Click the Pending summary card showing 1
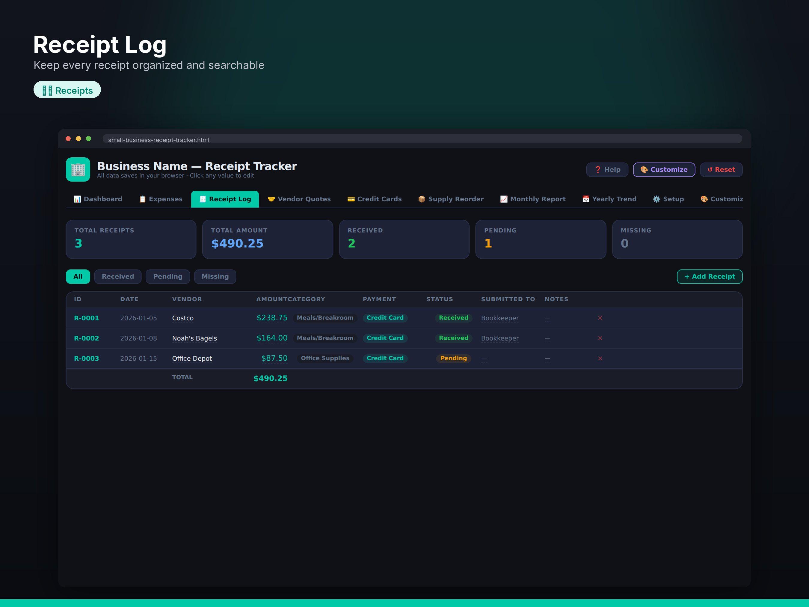Viewport: 809px width, 607px height. pos(541,239)
